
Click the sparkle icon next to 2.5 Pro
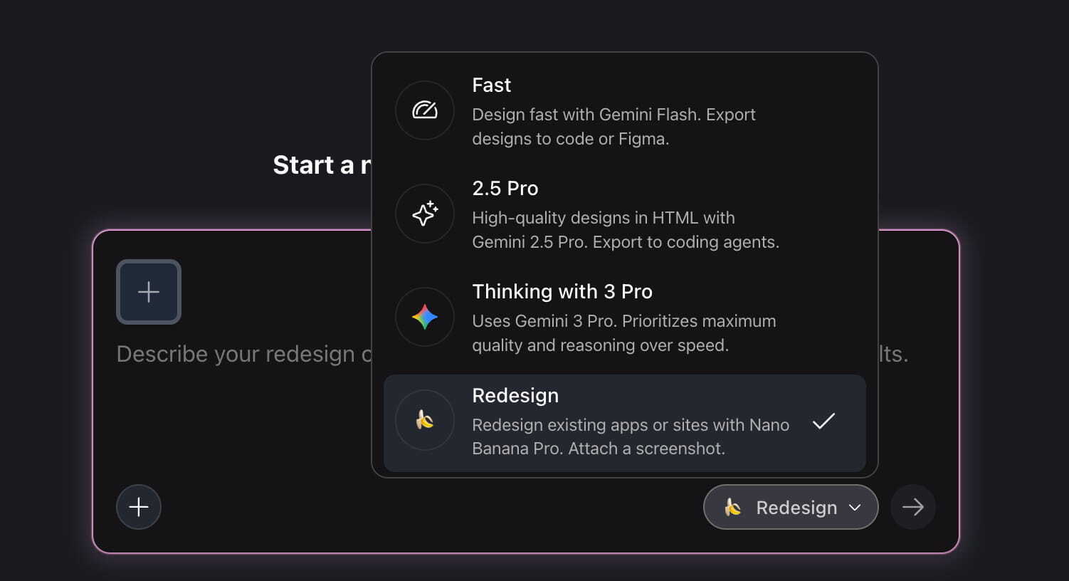point(425,214)
